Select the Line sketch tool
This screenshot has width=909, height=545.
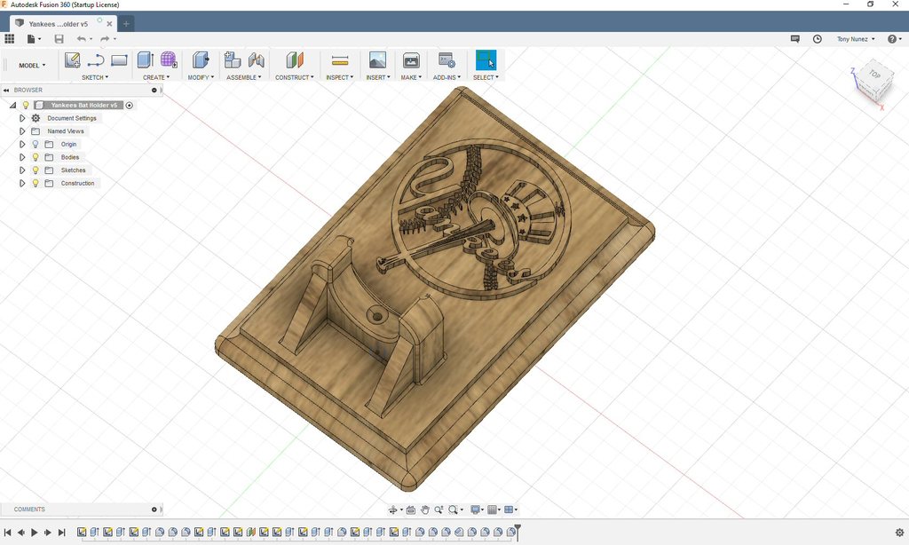point(96,60)
